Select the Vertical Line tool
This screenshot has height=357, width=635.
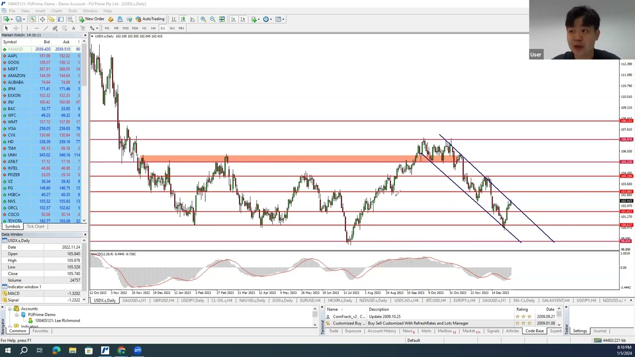pyautogui.click(x=27, y=28)
